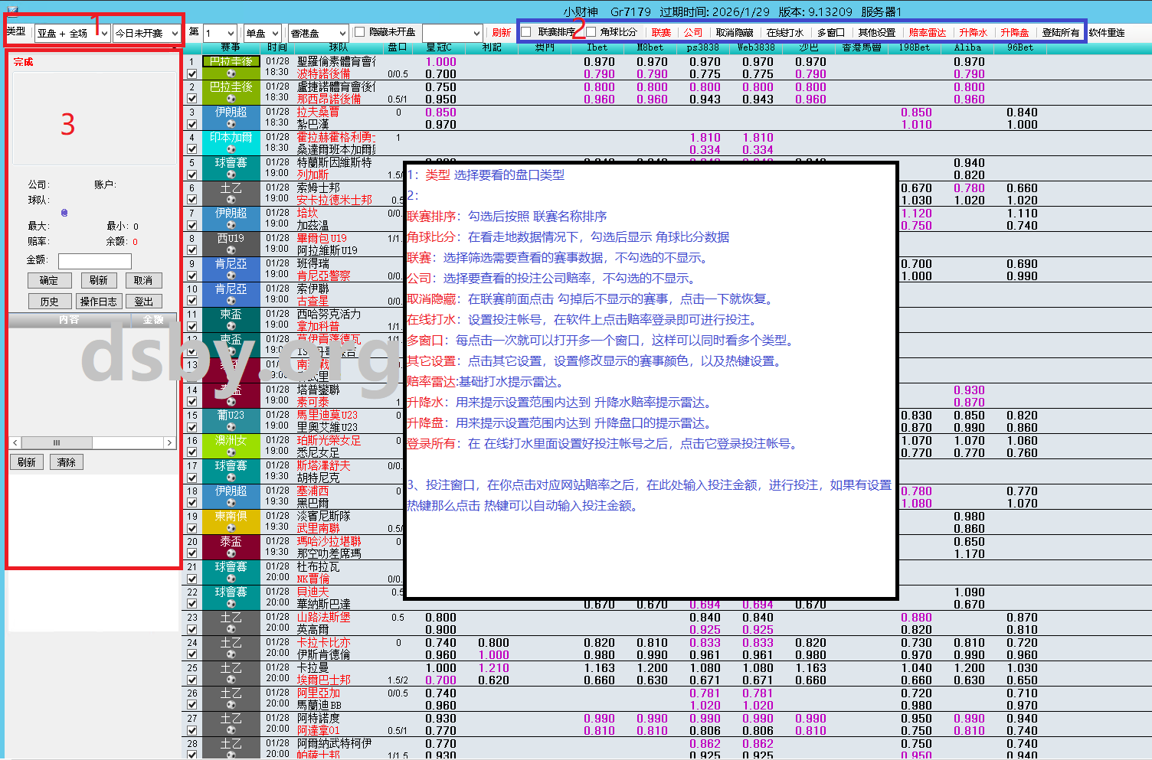Open a new window with 多窗口

click(831, 33)
